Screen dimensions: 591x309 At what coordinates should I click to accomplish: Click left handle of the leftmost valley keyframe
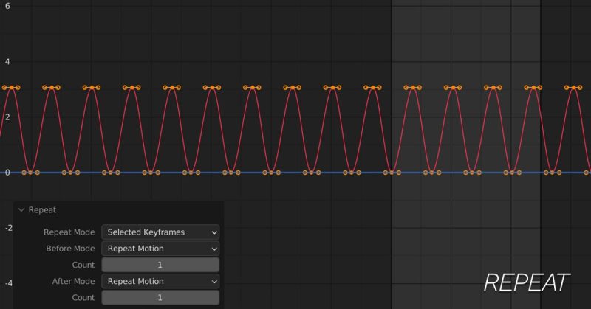click(24, 173)
